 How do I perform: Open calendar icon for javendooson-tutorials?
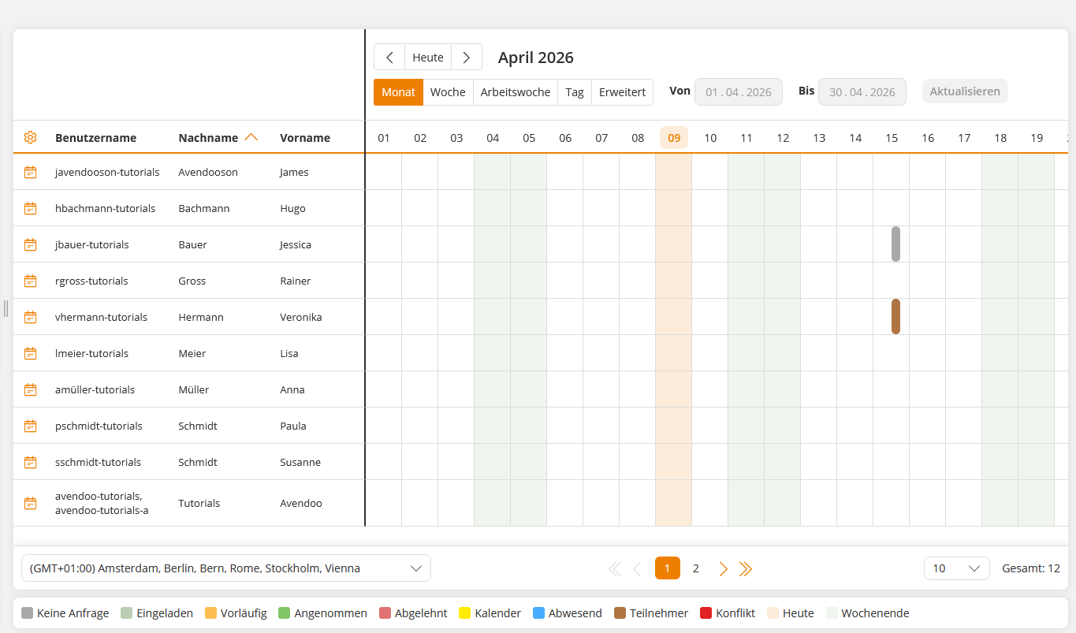[30, 172]
